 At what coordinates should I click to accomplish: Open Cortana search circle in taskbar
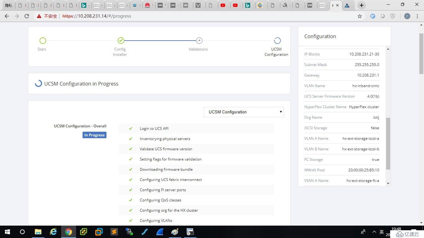click(22, 232)
